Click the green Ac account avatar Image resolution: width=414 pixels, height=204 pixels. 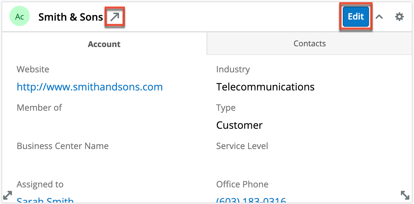[x=20, y=17]
